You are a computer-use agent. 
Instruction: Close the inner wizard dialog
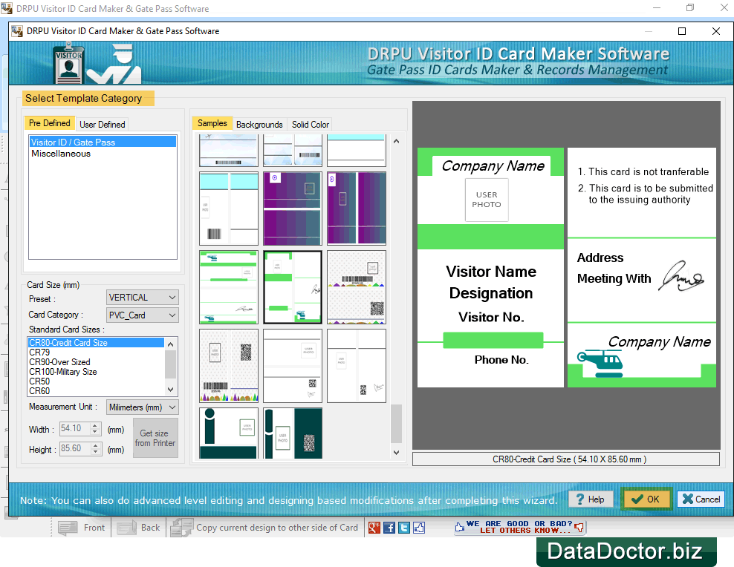coord(715,31)
